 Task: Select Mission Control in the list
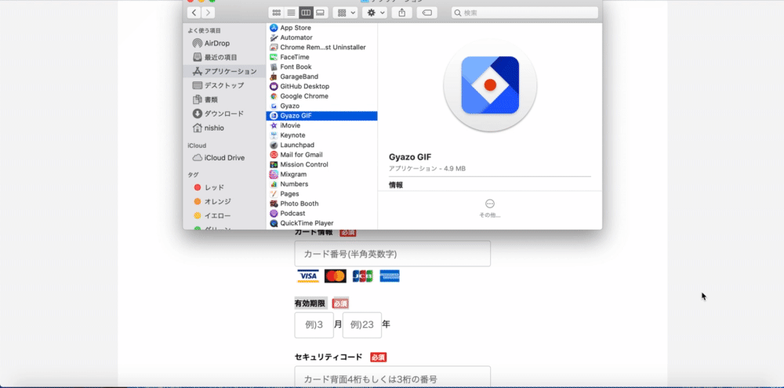321,164
